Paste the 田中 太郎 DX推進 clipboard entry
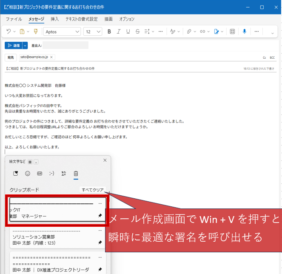Image resolution: width=282 pixels, height=274 pixels. [51, 264]
